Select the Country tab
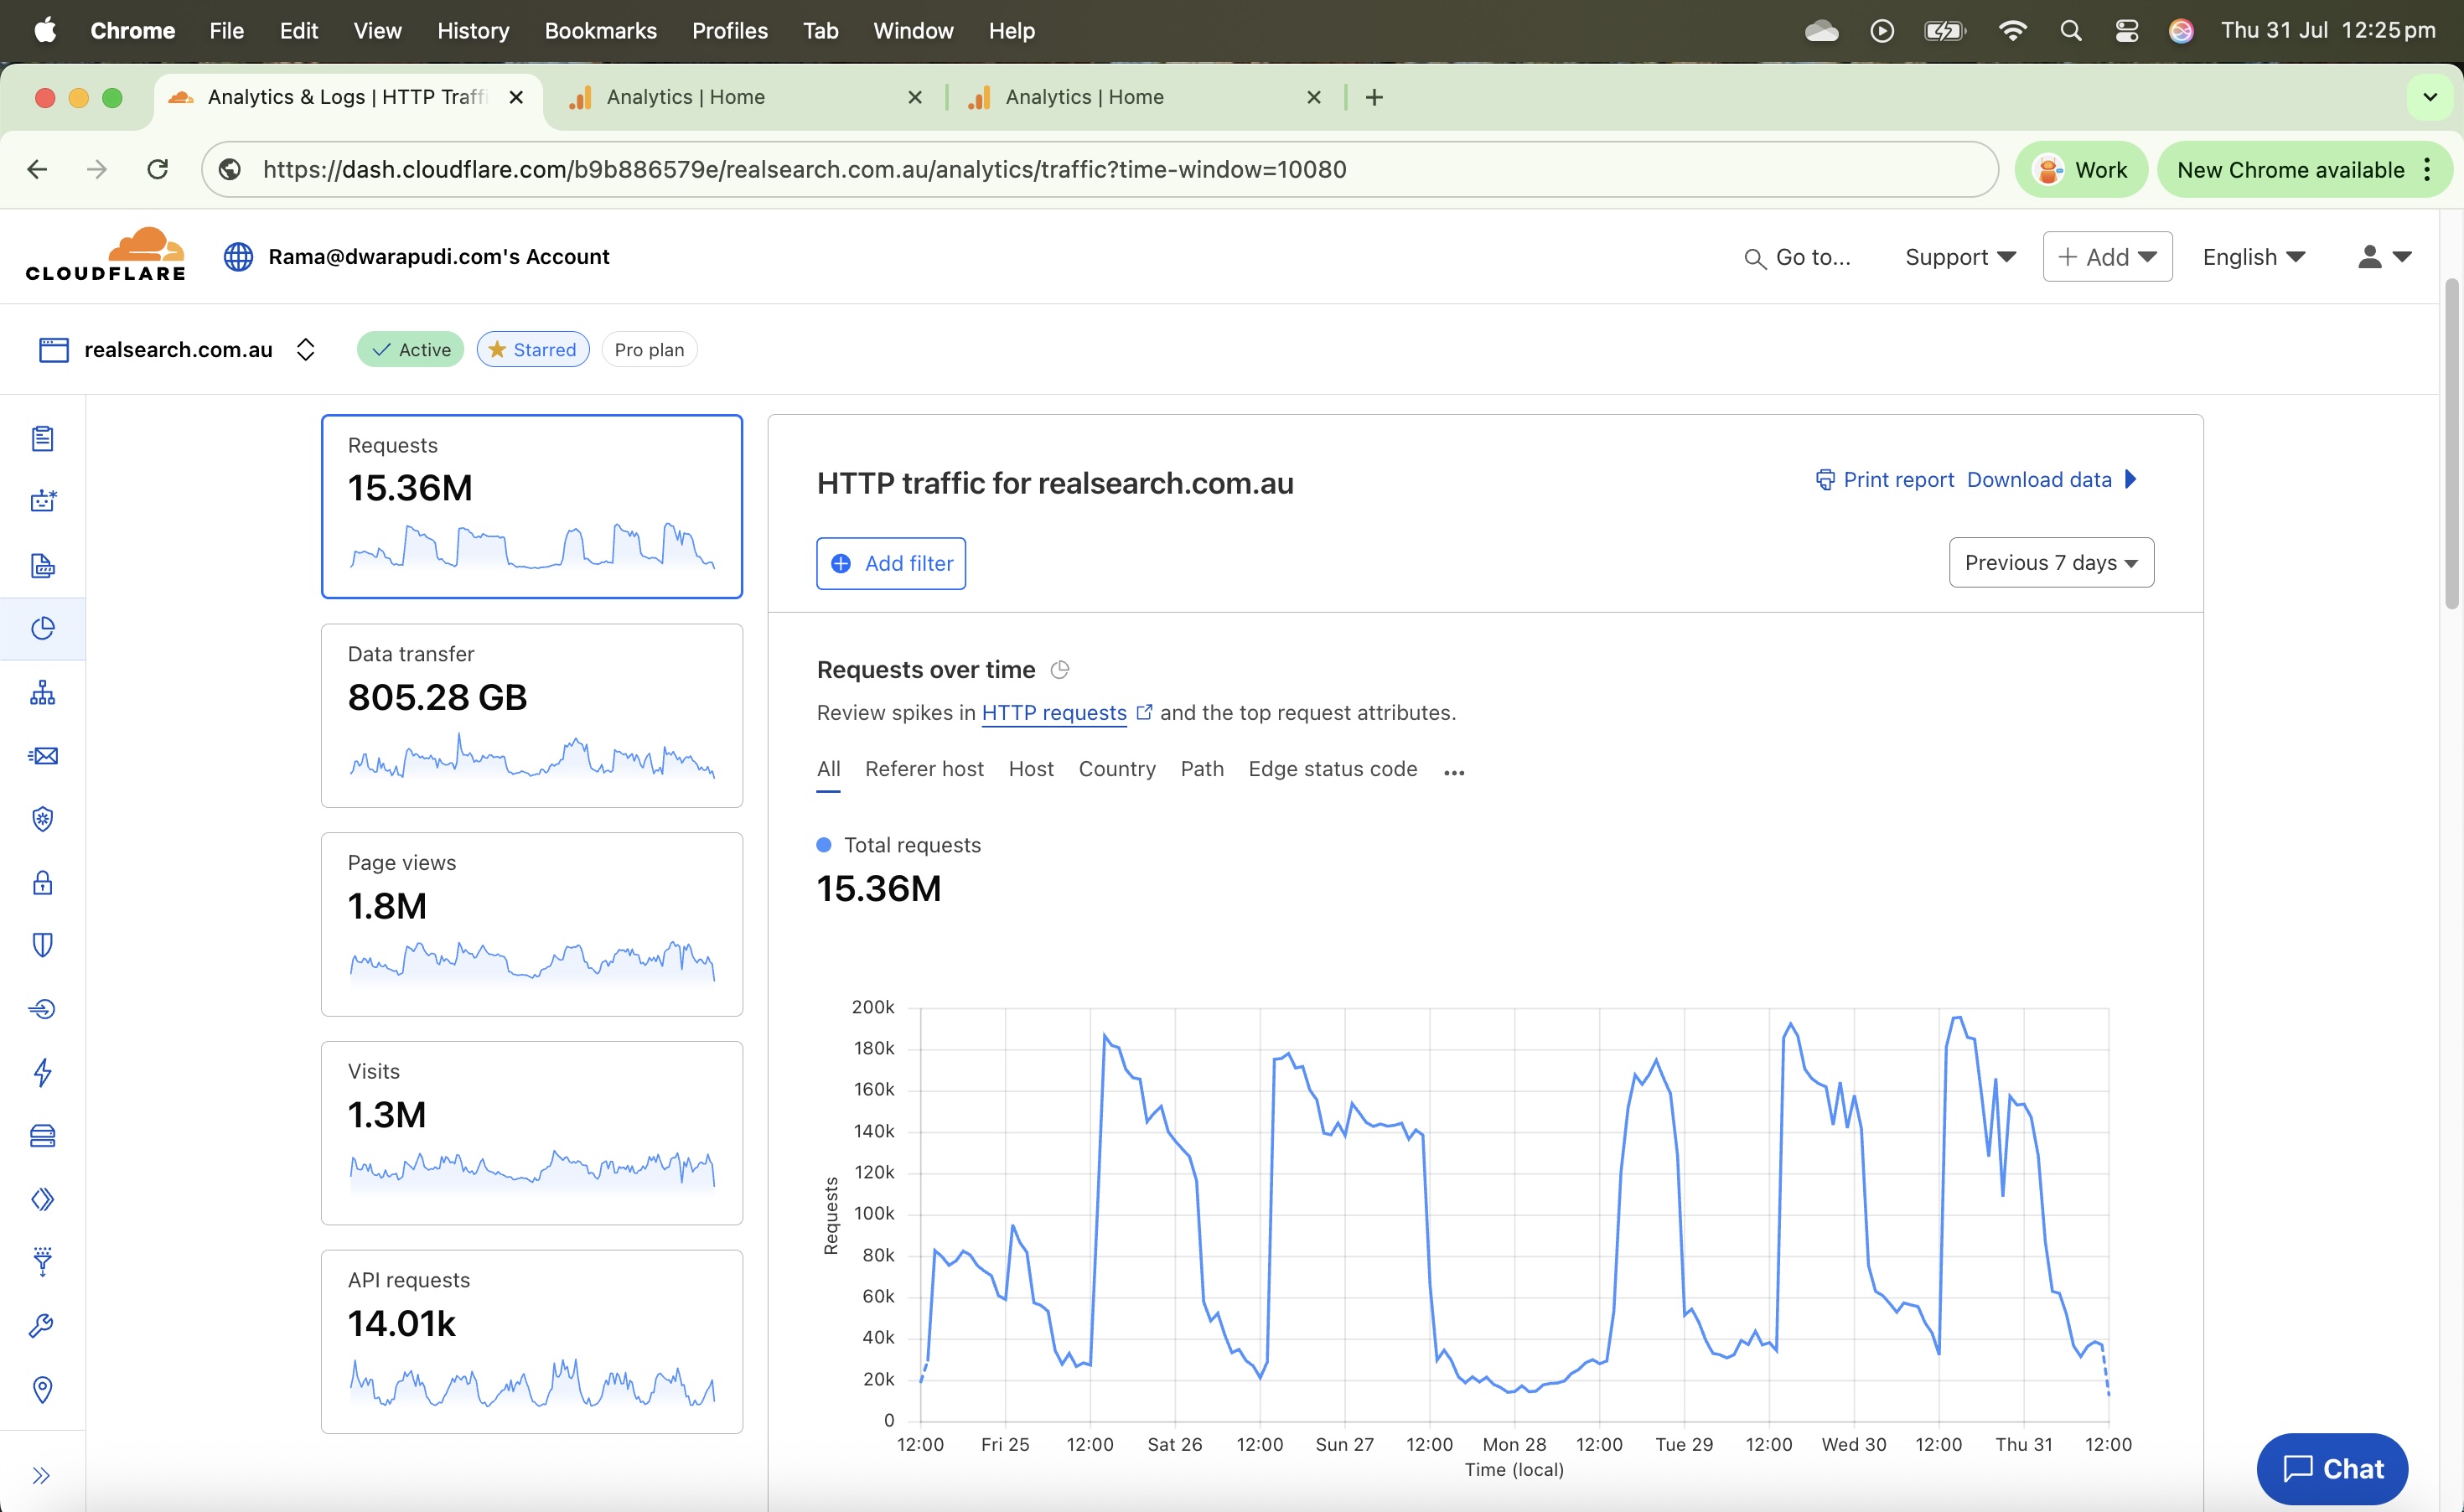Screen dimensions: 2464x1512 click(x=1117, y=769)
